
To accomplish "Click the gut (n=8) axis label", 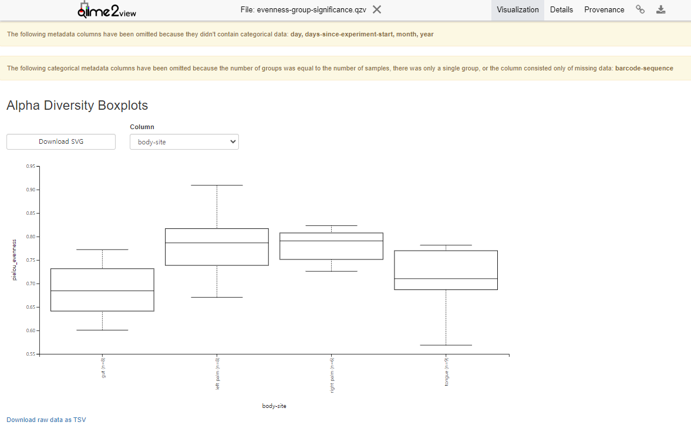I will pyautogui.click(x=104, y=367).
